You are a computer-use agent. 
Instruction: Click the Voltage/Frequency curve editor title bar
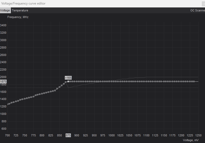pyautogui.click(x=80, y=3)
